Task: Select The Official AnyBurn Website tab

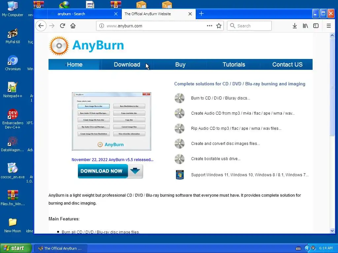Action: 159,14
